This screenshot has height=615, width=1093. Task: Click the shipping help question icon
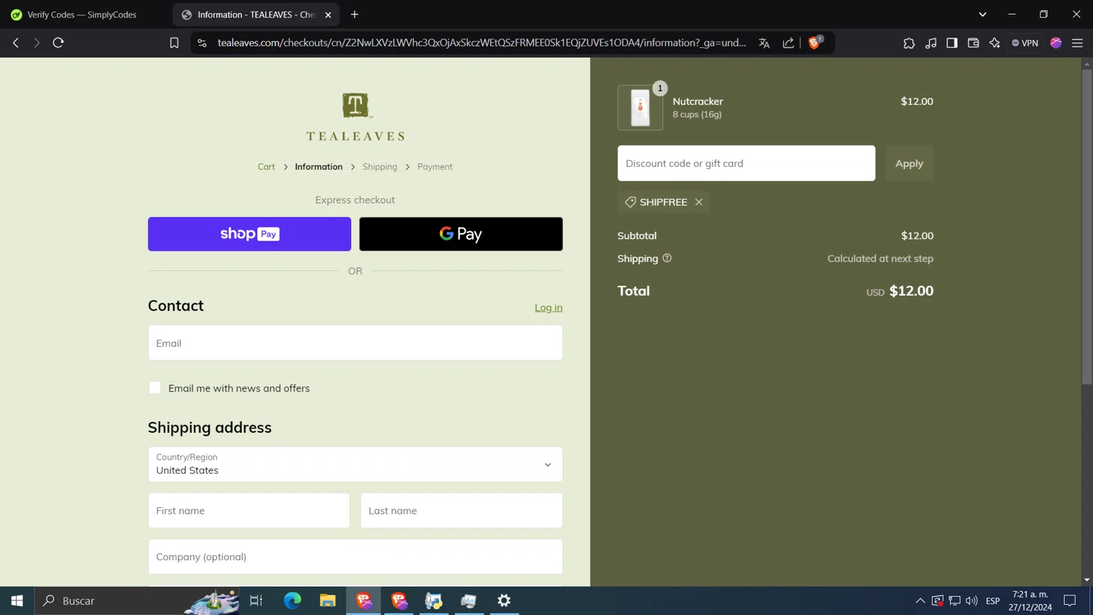[x=667, y=258]
